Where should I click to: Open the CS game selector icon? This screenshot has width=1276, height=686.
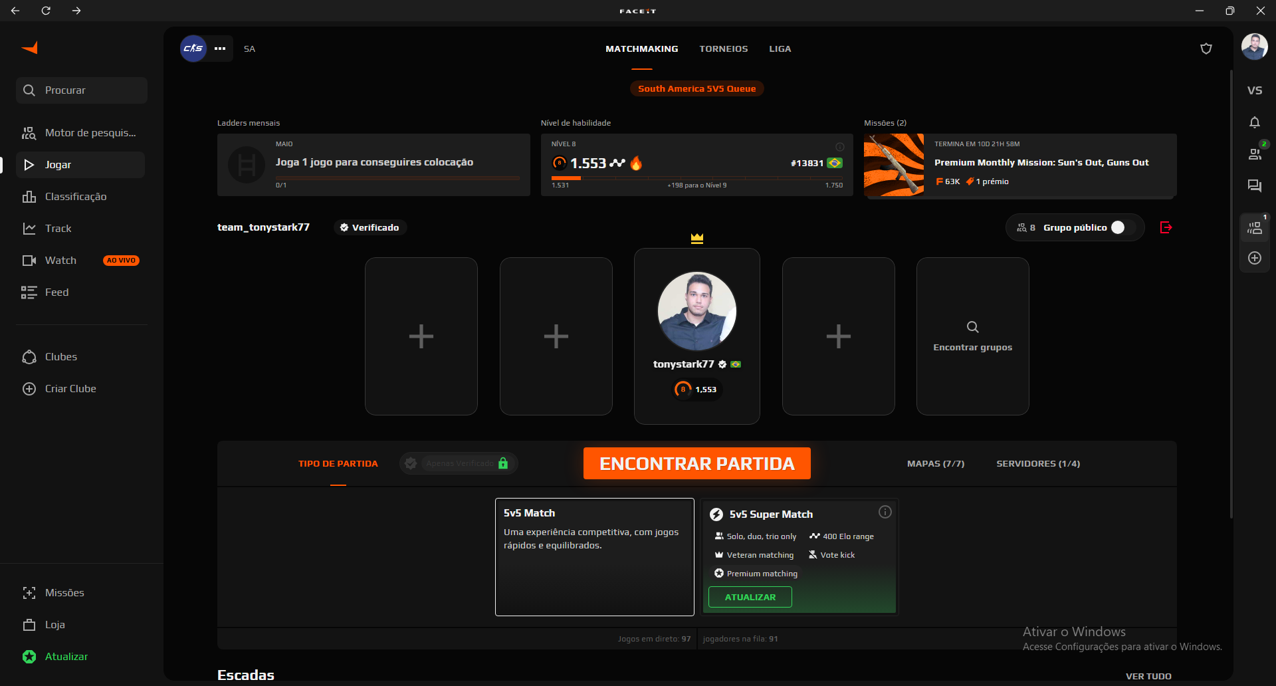pyautogui.click(x=193, y=49)
